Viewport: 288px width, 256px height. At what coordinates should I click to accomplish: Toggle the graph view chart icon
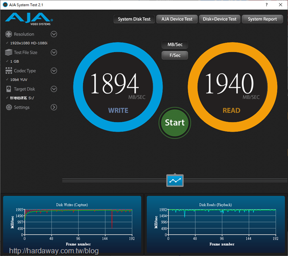pyautogui.click(x=175, y=180)
